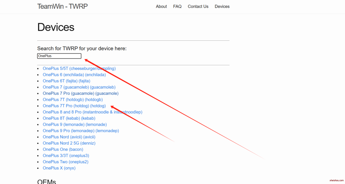The image size is (345, 184).
Task: Select the Devices page heading
Action: (x=56, y=27)
